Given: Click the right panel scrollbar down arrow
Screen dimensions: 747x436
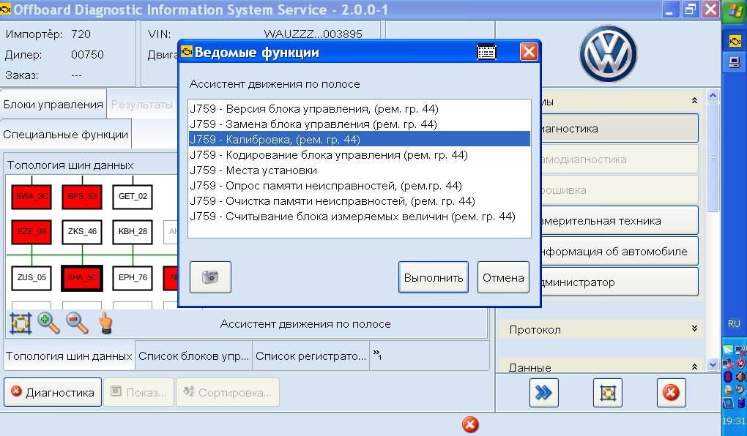Looking at the screenshot, I should click(x=713, y=366).
